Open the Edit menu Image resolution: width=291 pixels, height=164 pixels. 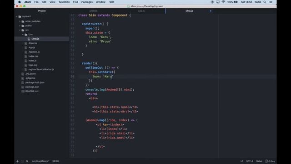pyautogui.click(x=44, y=2)
